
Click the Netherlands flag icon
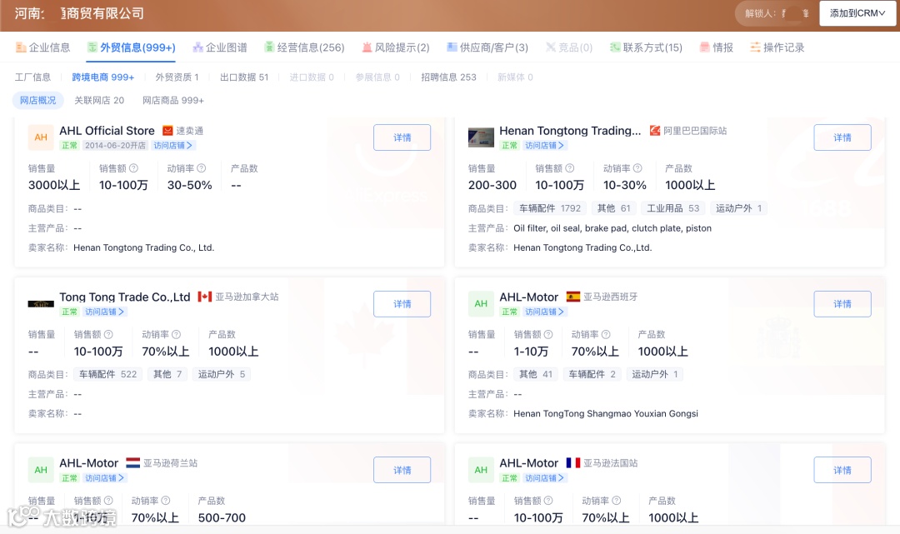[x=133, y=463]
